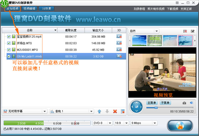Click the navigation pad down arrow
Viewport: 199px width, 136px height.
(137, 111)
